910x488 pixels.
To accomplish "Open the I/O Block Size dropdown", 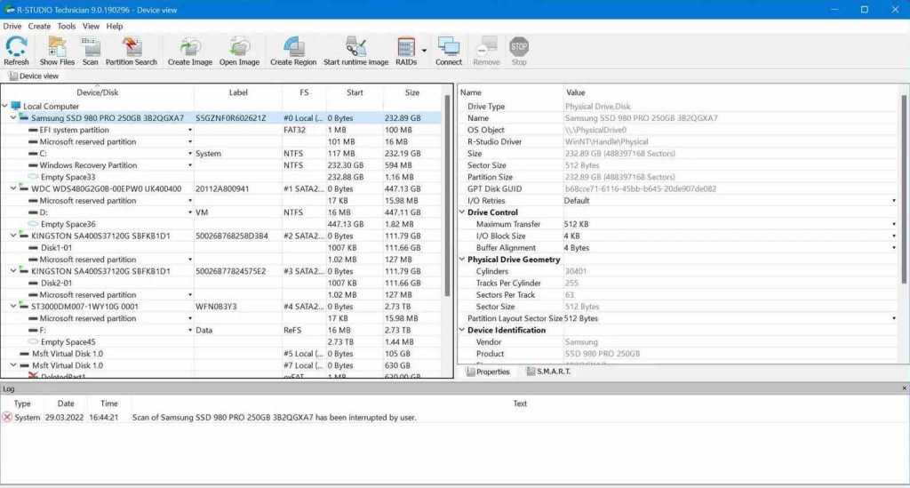I will coord(894,236).
